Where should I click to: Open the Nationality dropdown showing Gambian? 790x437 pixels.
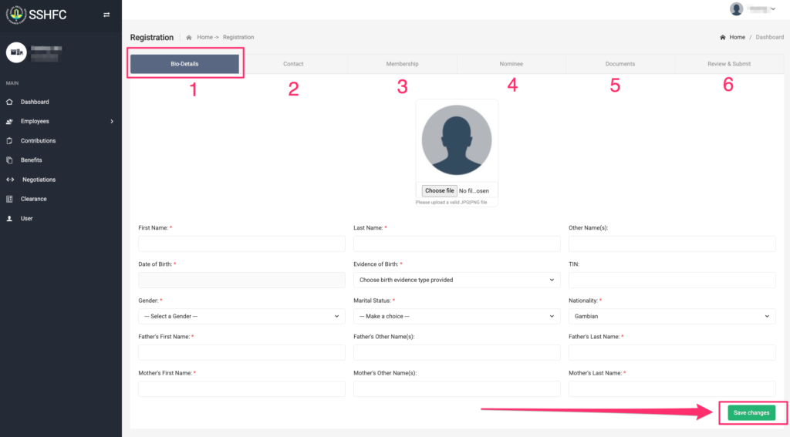[671, 316]
